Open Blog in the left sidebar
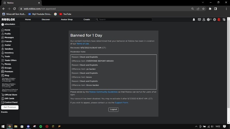Image resolution: width=230 pixels, height=129 pixels. 5,75
